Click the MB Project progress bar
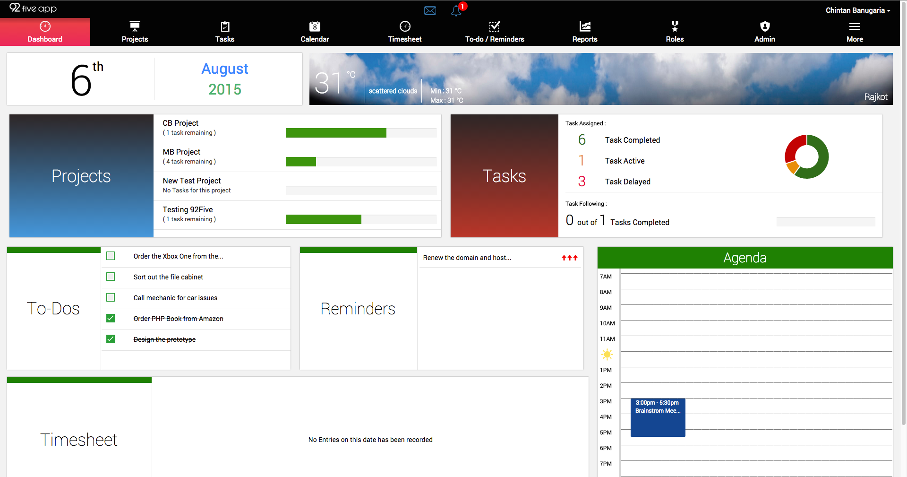 click(x=360, y=162)
